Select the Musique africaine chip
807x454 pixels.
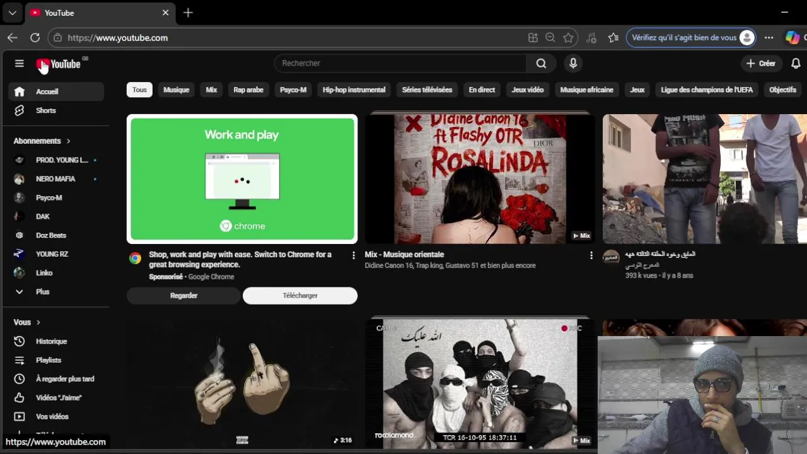pos(586,90)
